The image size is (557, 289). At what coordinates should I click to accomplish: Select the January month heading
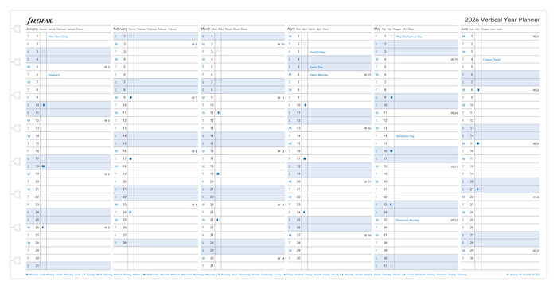[32, 29]
